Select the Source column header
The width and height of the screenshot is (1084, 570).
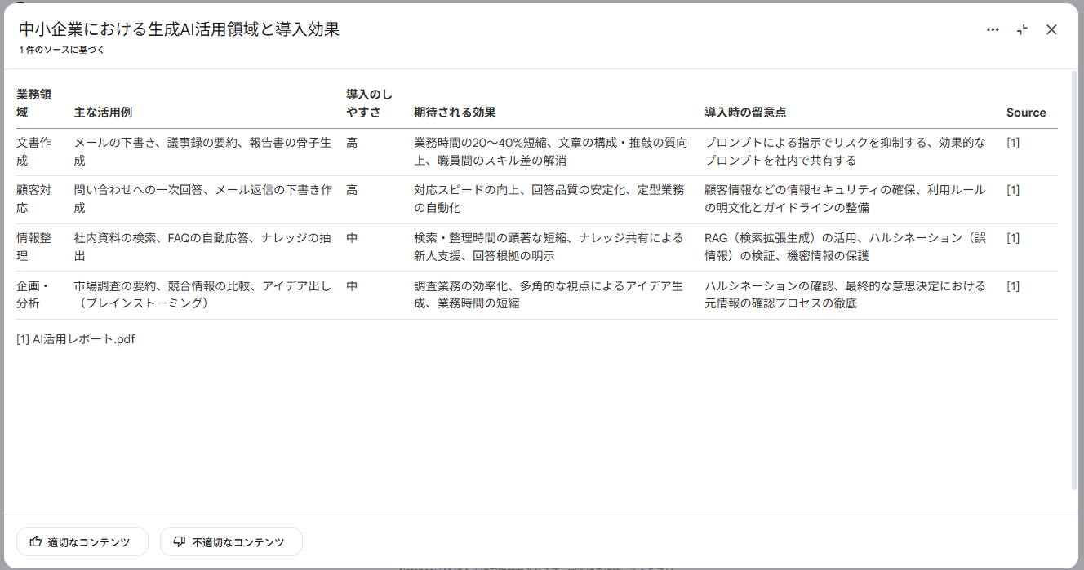1026,113
